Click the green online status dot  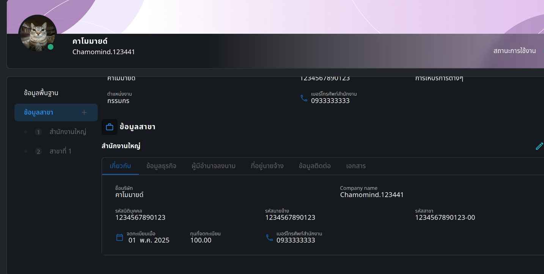[x=50, y=47]
